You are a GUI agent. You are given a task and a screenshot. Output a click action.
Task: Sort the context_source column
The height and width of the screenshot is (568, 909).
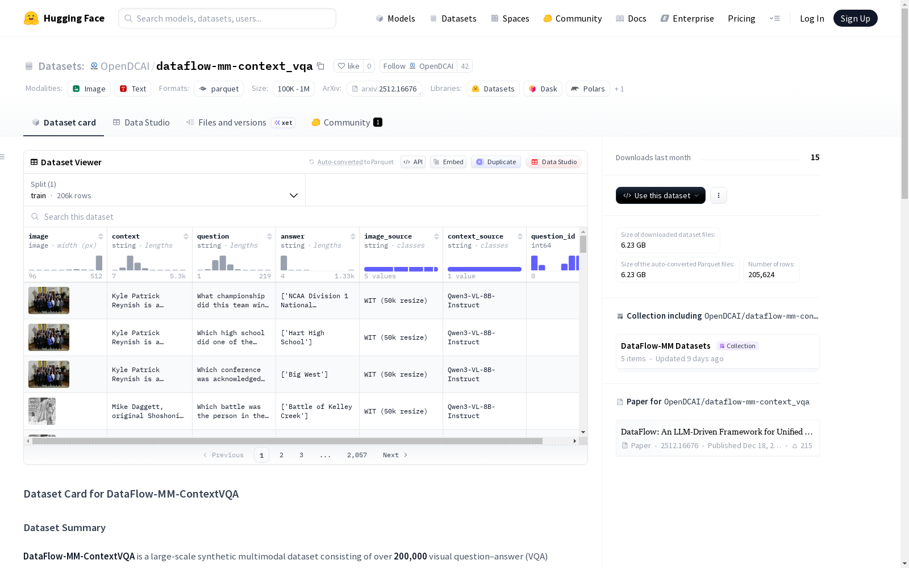click(520, 236)
